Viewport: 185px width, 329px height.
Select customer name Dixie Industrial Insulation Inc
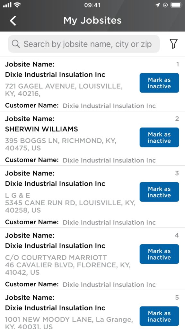(109, 106)
